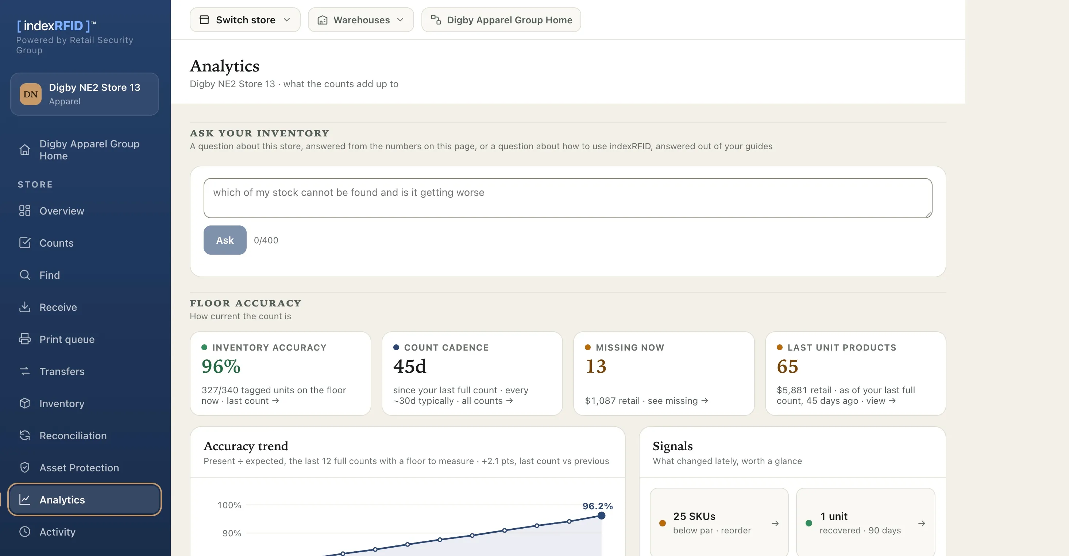This screenshot has height=556, width=1069.
Task: Click the Overview grid icon
Action: pyautogui.click(x=25, y=211)
